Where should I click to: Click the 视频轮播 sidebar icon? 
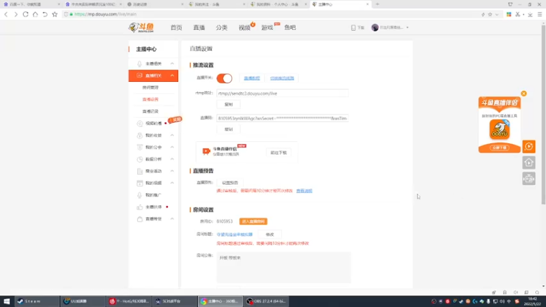point(140,123)
